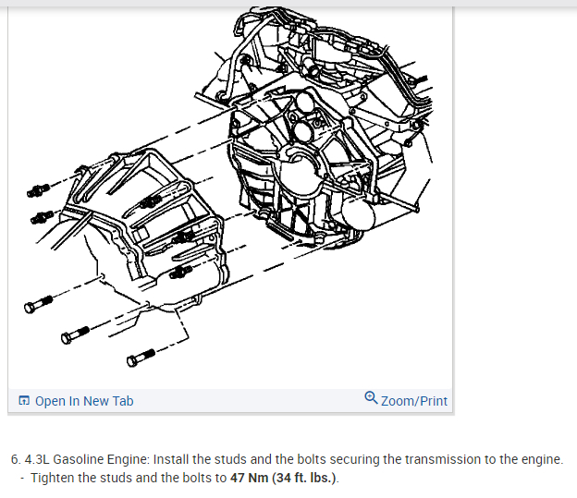Click the magnifying glass zoom icon

371,398
